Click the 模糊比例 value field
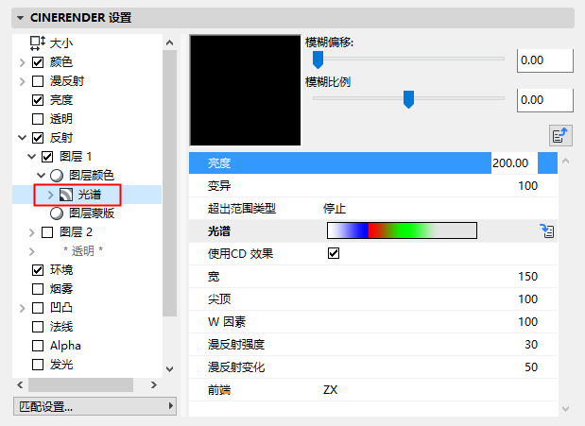This screenshot has height=426, width=585. [x=545, y=100]
